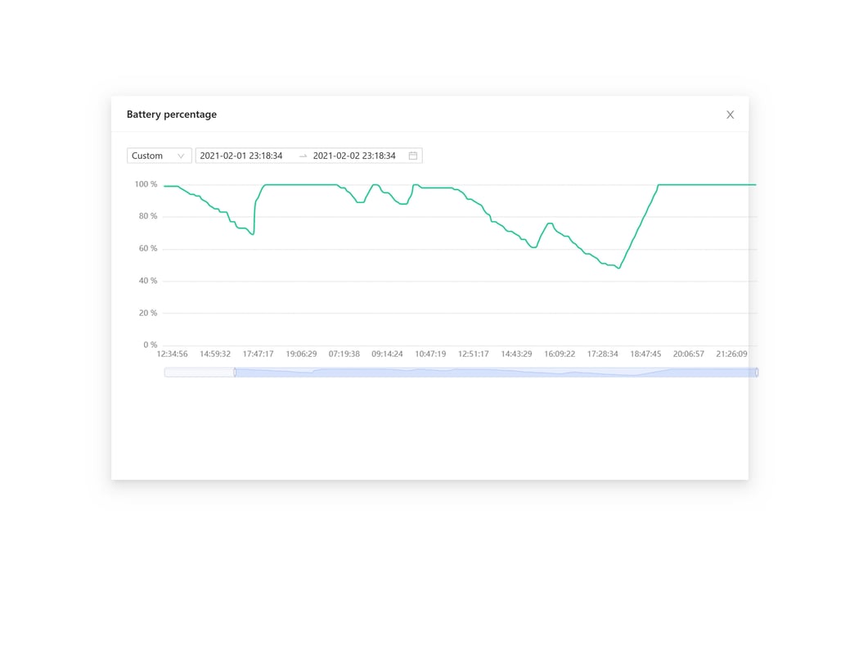Image resolution: width=859 pixels, height=664 pixels.
Task: Edit the start date 2021-02-01 23:18:34
Action: tap(241, 156)
